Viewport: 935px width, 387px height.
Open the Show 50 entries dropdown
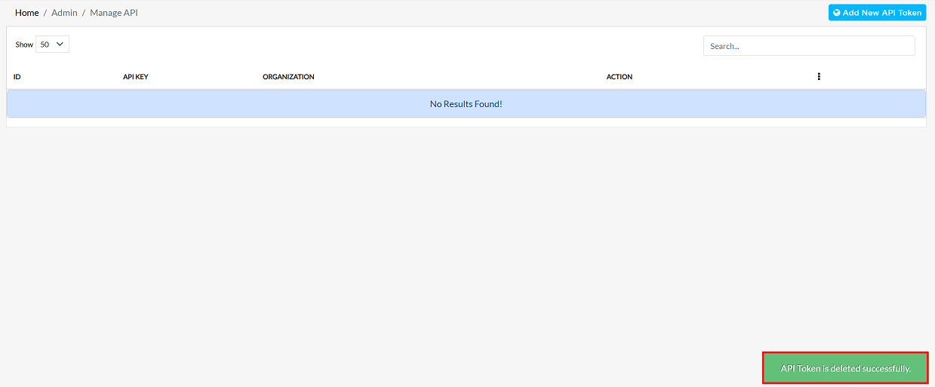coord(52,45)
